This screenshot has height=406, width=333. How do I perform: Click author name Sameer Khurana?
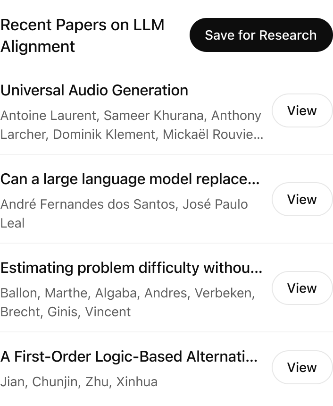pyautogui.click(x=153, y=116)
